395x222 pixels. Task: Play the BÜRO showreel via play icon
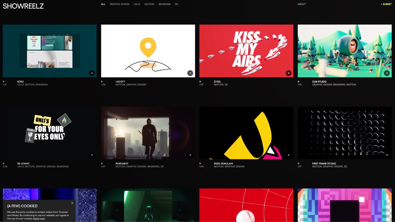pos(4,82)
